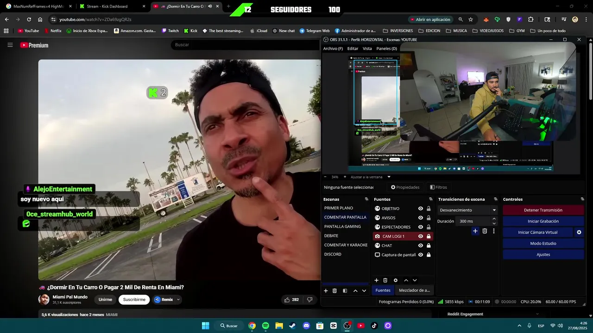Unlock the OBJETIVO source lock

coord(429,209)
